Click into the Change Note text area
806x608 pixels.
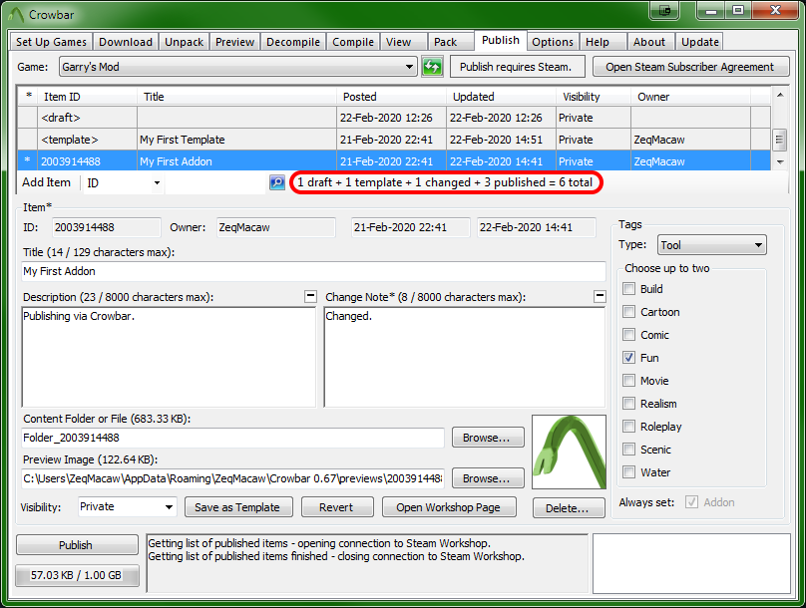pyautogui.click(x=465, y=358)
